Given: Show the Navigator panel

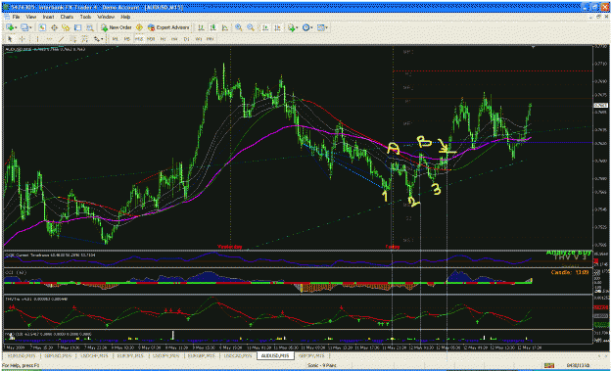Looking at the screenshot, I should pos(66,27).
